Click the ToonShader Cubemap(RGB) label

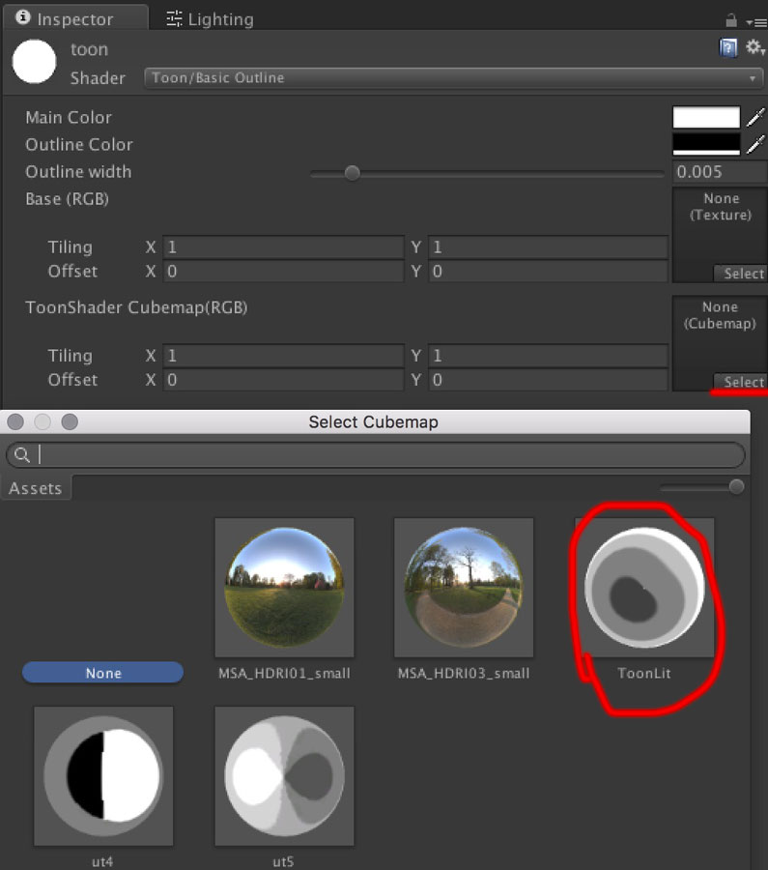coord(136,307)
